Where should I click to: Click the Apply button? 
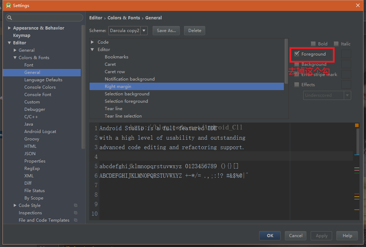pos(322,236)
